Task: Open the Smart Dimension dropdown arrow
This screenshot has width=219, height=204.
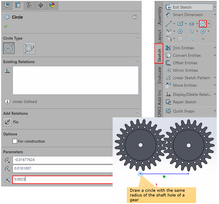Action: pyautogui.click(x=215, y=15)
